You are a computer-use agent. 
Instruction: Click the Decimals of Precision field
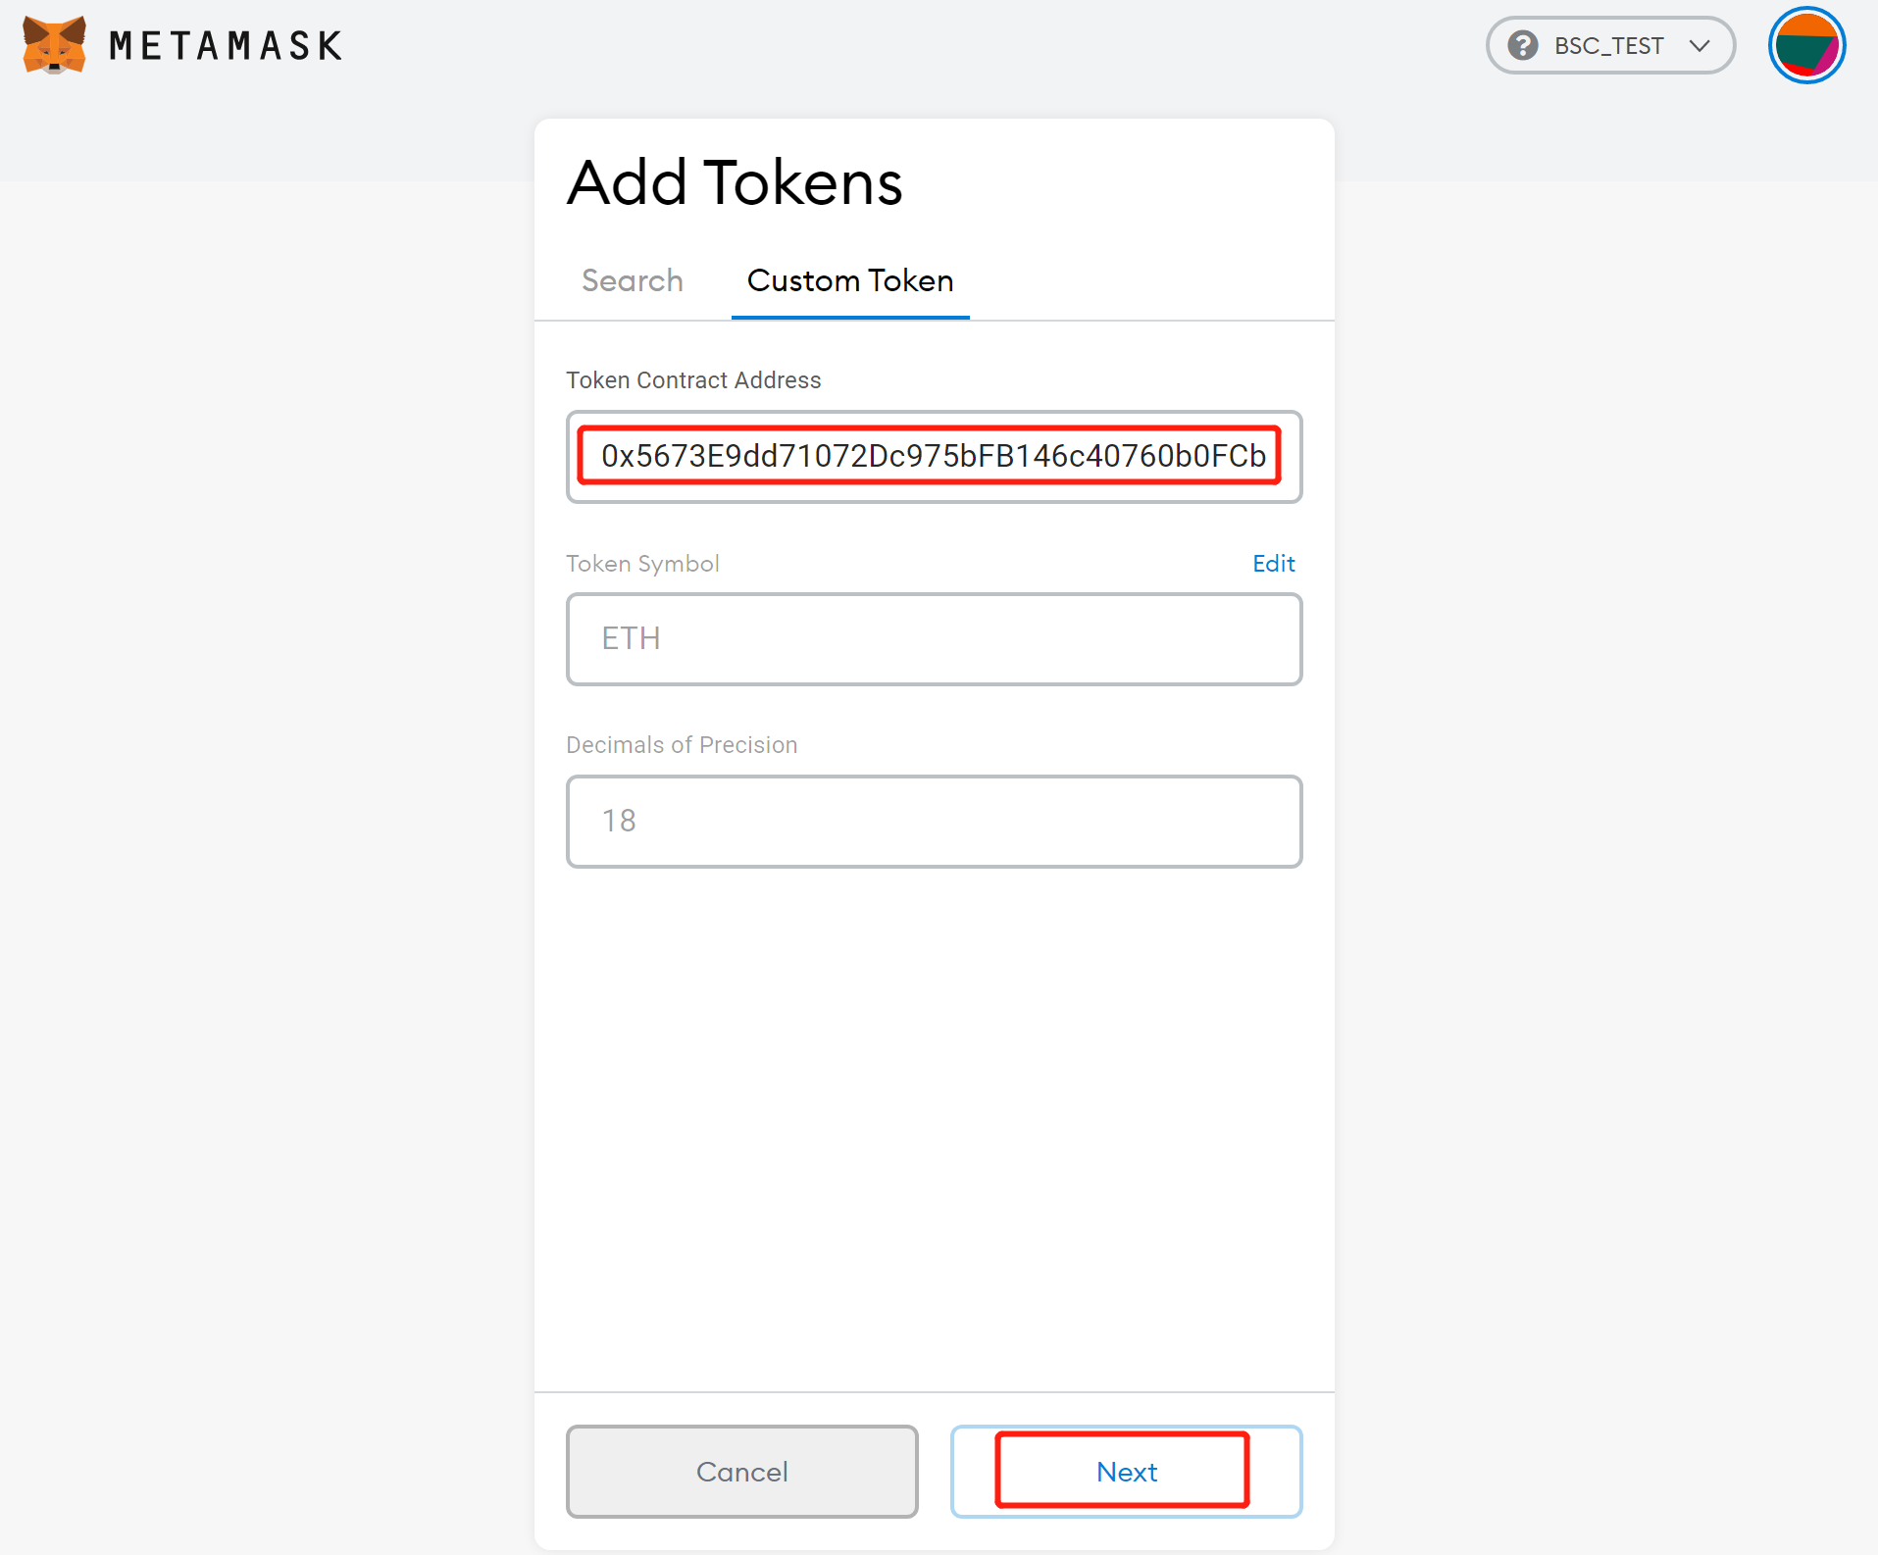point(933,821)
